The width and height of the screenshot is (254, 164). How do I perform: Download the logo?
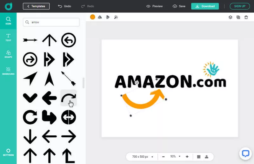click(205, 6)
